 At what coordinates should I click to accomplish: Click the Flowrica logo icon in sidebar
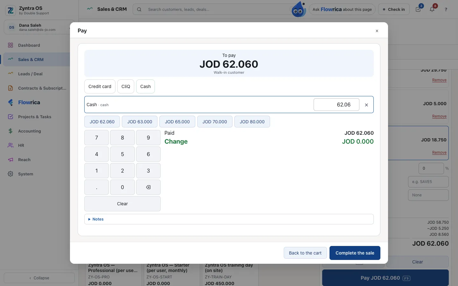coord(10,102)
